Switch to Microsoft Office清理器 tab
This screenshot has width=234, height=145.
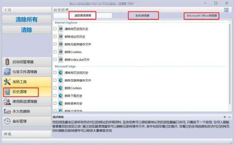[202, 16]
